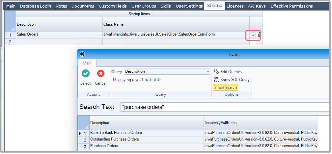Delete the Sales Orders startup item
Image resolution: width=332 pixels, height=154 pixels.
[260, 35]
